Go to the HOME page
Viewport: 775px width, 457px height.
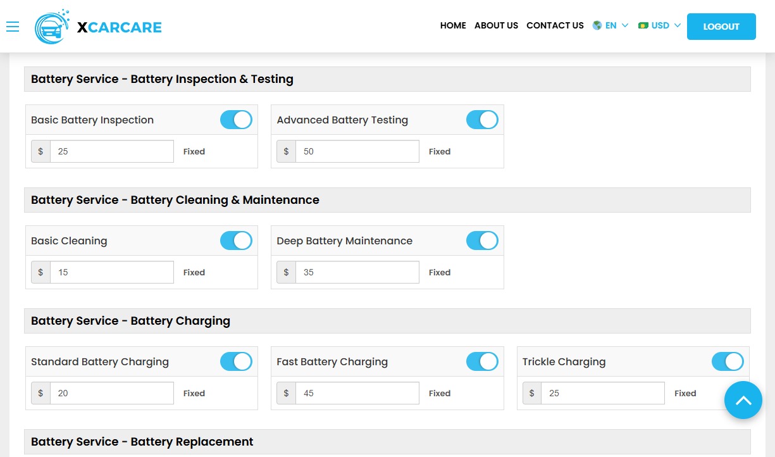[453, 26]
